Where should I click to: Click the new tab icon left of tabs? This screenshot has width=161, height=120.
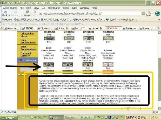[2, 28]
